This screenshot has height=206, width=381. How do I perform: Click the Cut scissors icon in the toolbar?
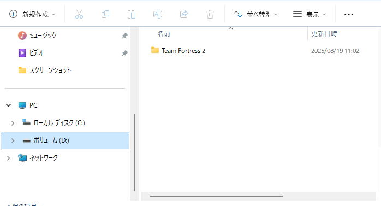(x=79, y=14)
